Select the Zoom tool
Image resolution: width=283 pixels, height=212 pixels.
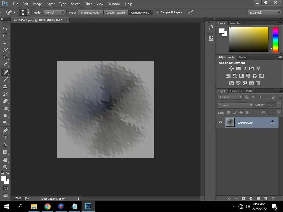coord(5,167)
